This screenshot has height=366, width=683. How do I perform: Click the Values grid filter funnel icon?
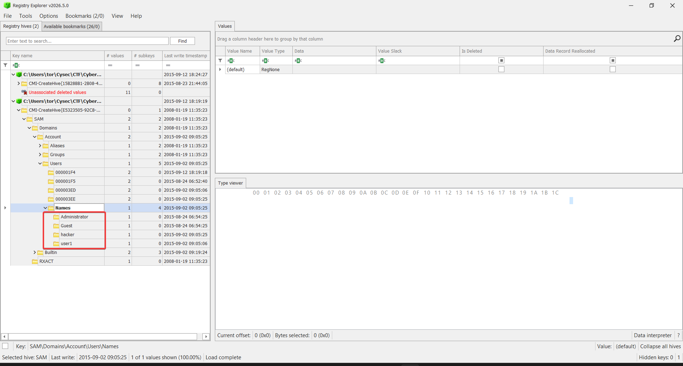click(220, 60)
